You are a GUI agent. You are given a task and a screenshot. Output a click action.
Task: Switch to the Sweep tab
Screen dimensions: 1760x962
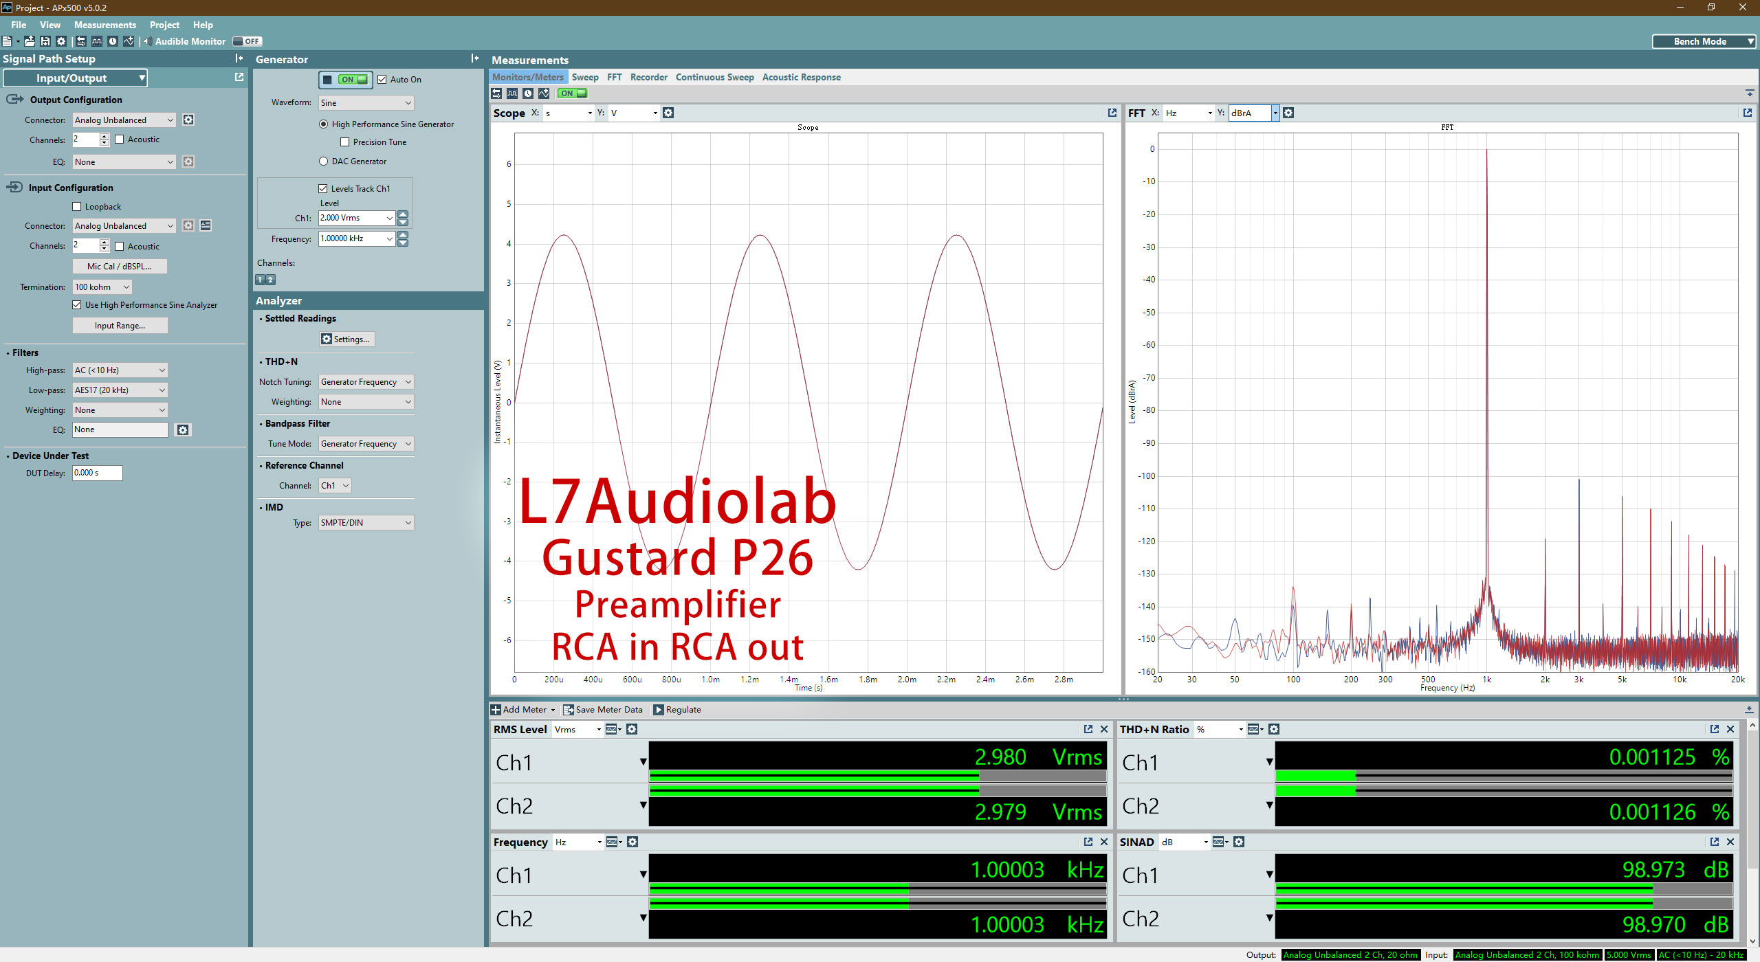coord(585,77)
